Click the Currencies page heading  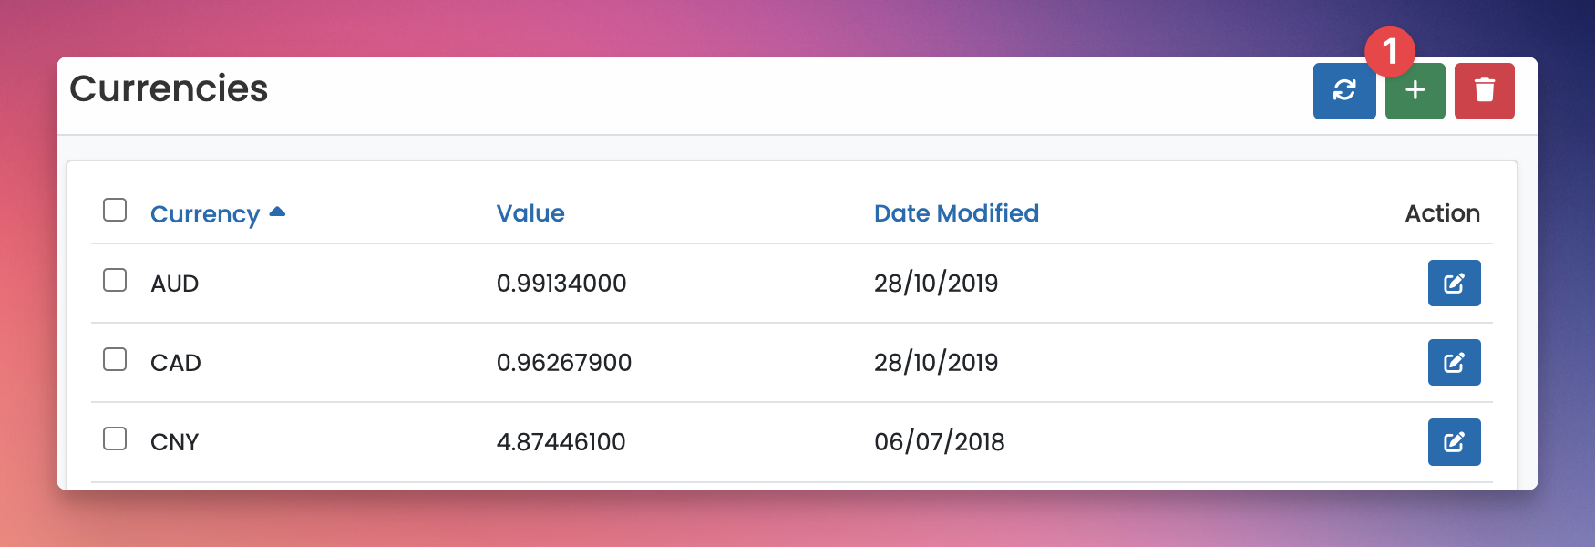pyautogui.click(x=169, y=88)
